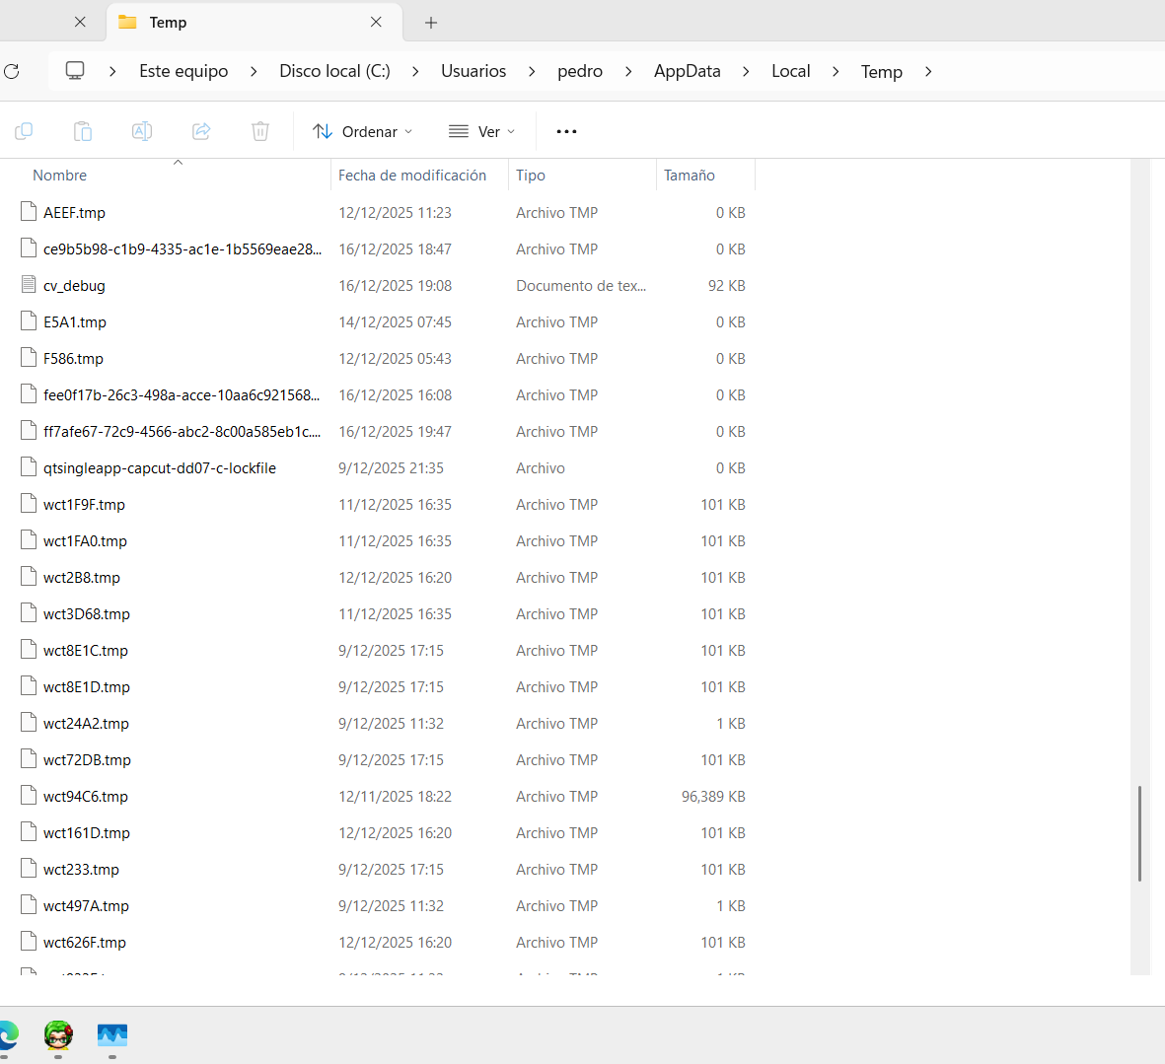The image size is (1165, 1064).
Task: Click the file icon of wct1F9F.tmp
Action: pyautogui.click(x=29, y=504)
